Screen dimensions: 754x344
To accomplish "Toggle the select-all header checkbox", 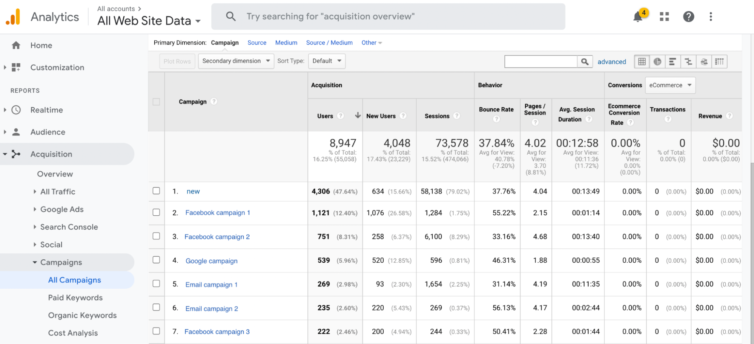I will point(156,102).
